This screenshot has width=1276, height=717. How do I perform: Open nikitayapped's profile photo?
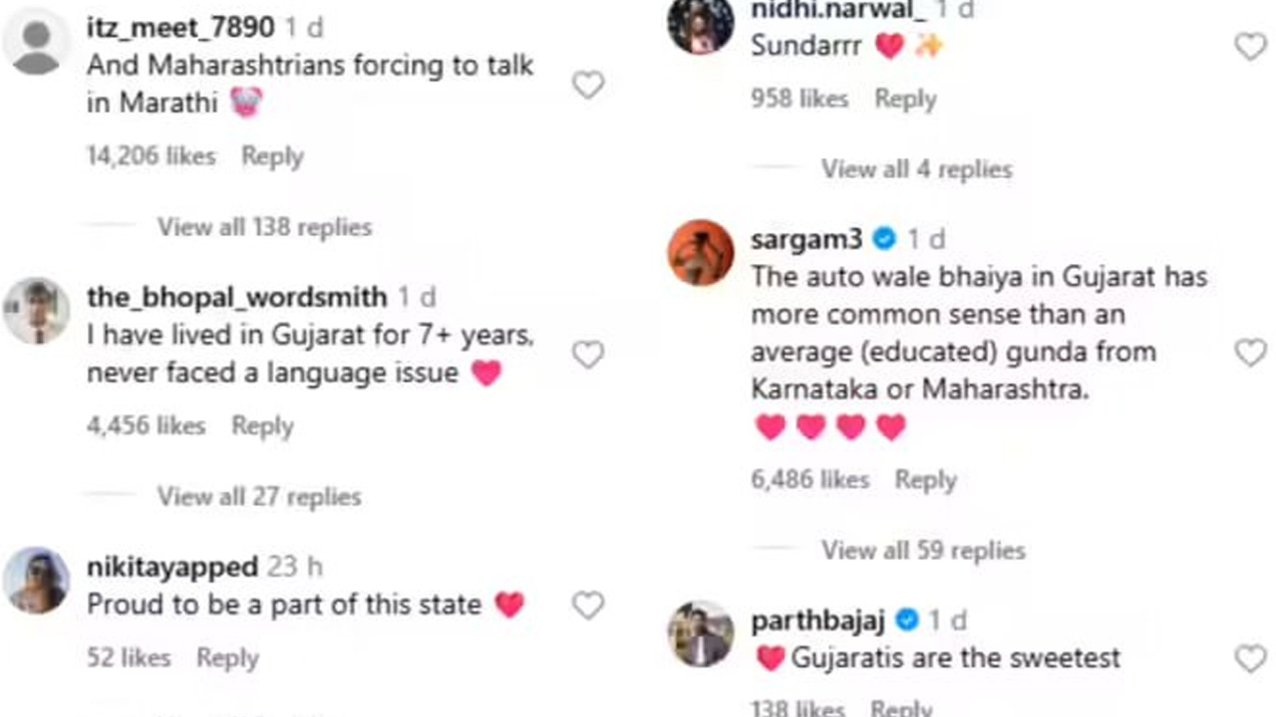point(37,580)
